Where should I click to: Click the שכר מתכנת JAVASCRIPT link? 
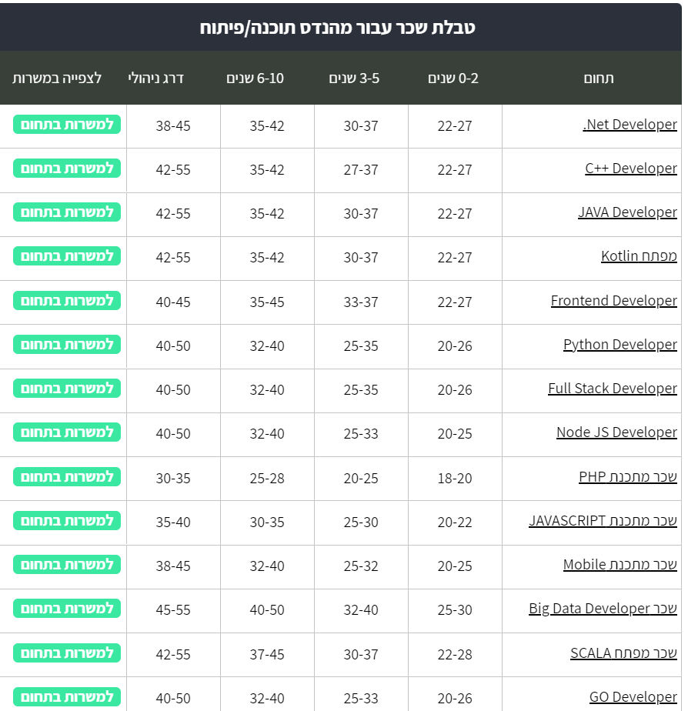[x=603, y=521]
